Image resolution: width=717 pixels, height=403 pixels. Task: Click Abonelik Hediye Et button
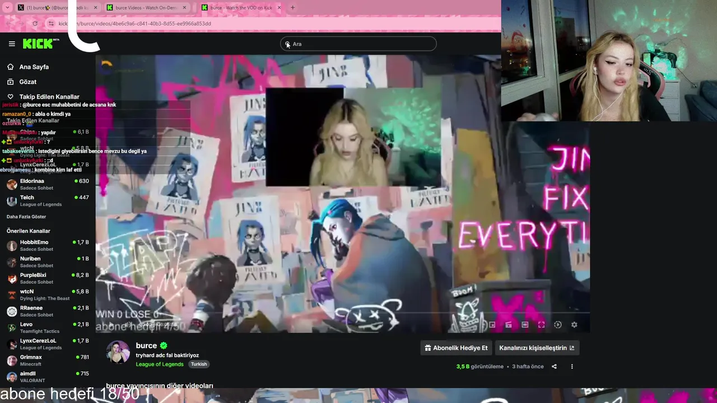pos(456,348)
